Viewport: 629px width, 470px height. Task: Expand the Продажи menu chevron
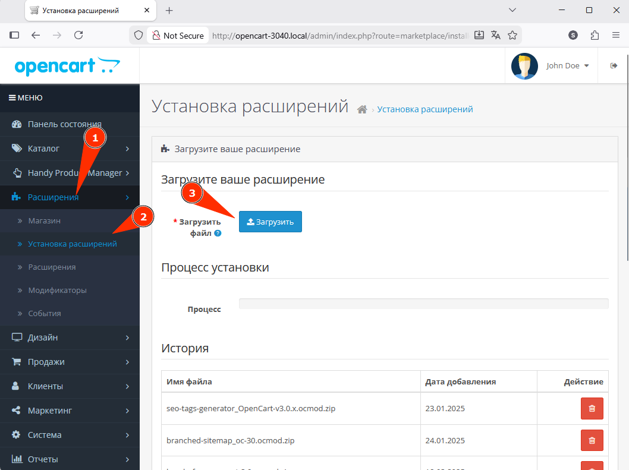pos(127,362)
